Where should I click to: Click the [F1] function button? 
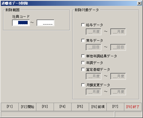point(10,107)
